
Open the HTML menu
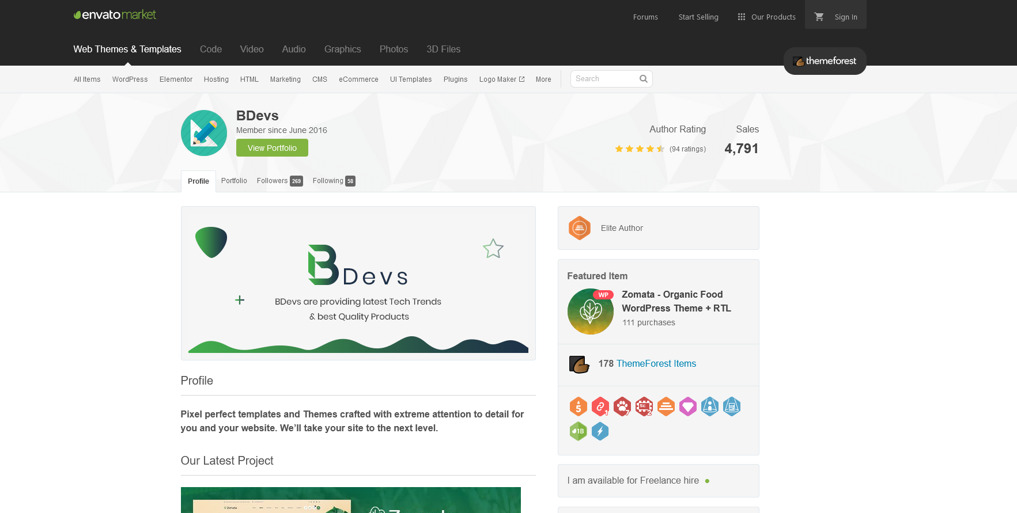(249, 79)
